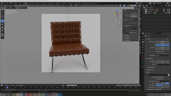Image resolution: width=171 pixels, height=96 pixels.
Task: Click the outliner filter funnel icon
Action: (166, 5)
